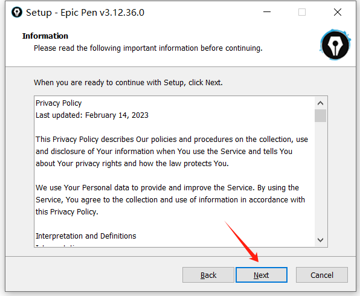Image resolution: width=360 pixels, height=296 pixels.
Task: Click the 'Interpretation and Definitions' line
Action: [86, 236]
